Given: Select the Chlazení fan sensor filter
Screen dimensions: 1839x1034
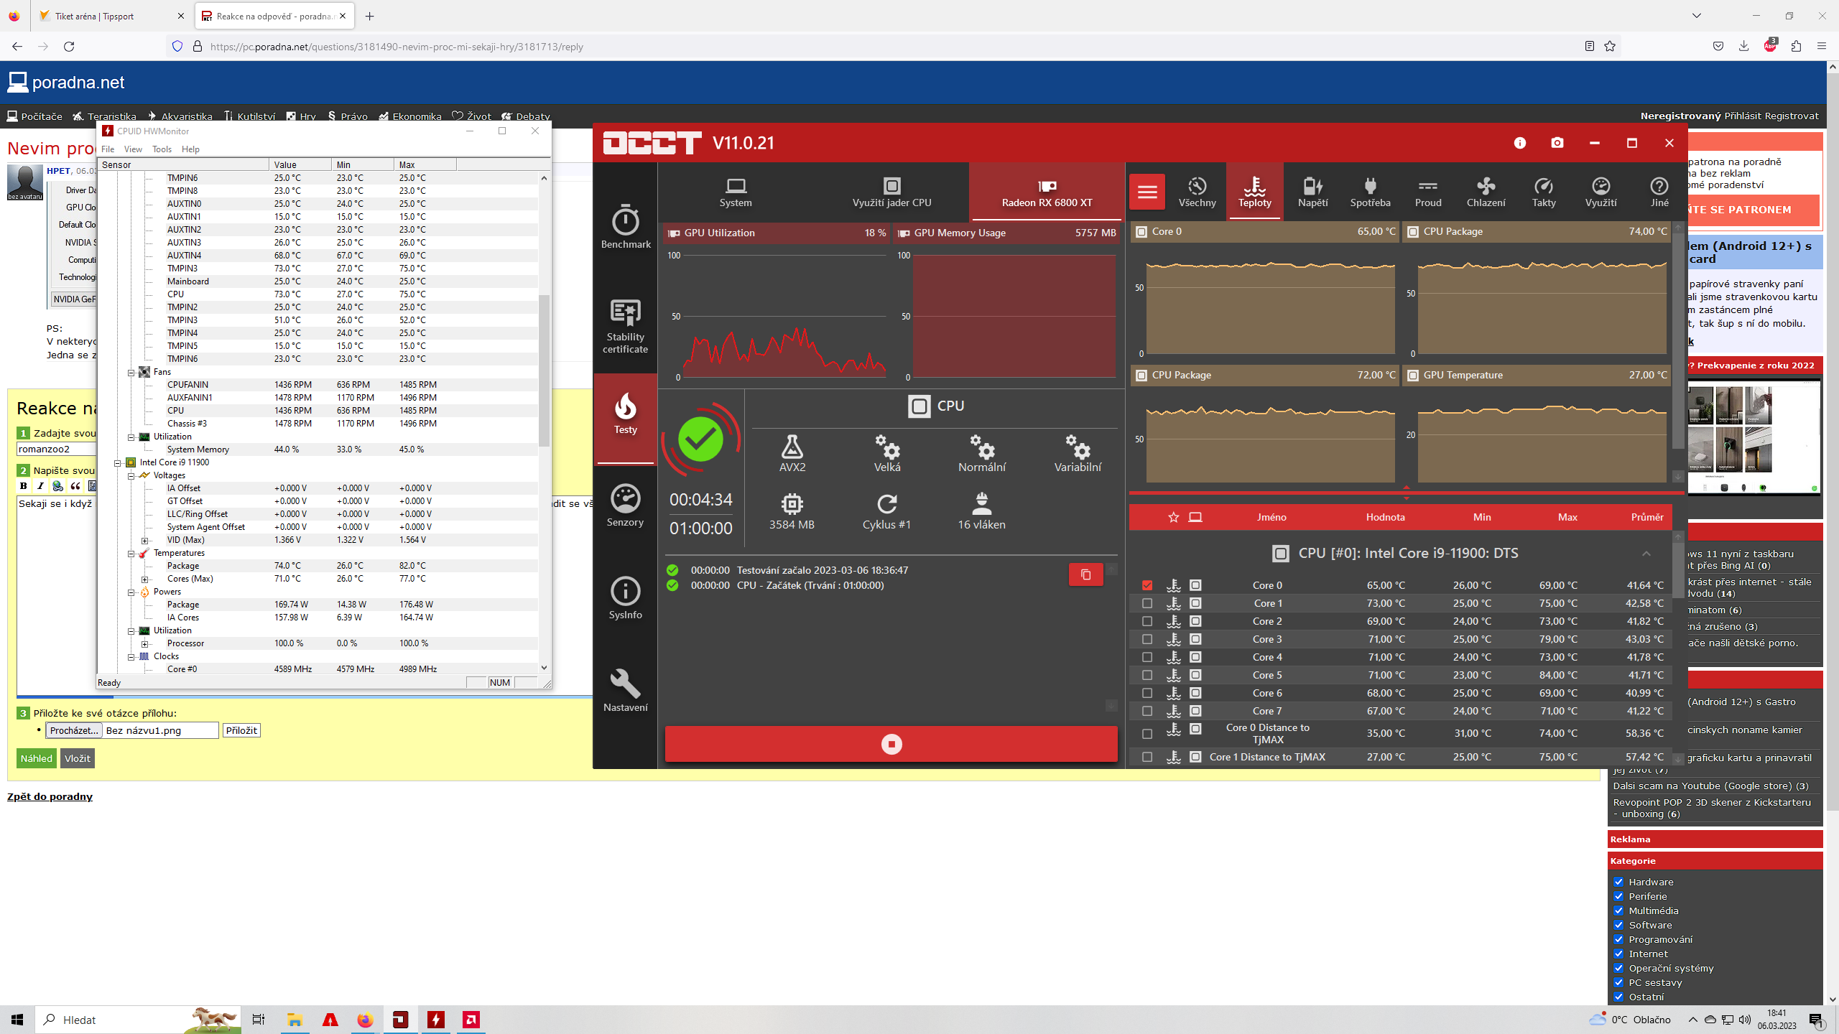Looking at the screenshot, I should click(1486, 192).
